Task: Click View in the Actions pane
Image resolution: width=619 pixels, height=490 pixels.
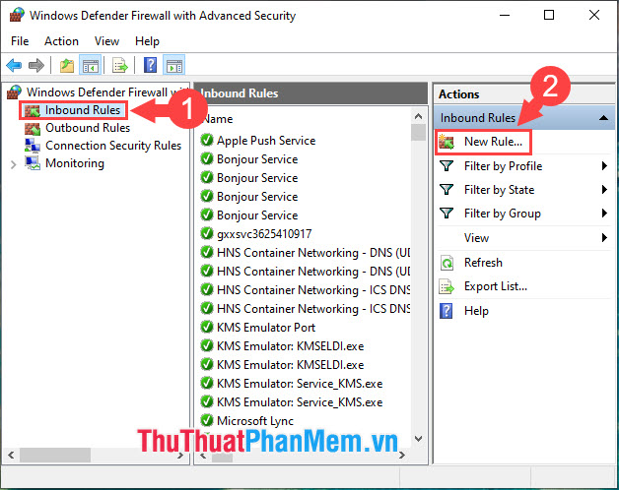Action: coord(476,238)
